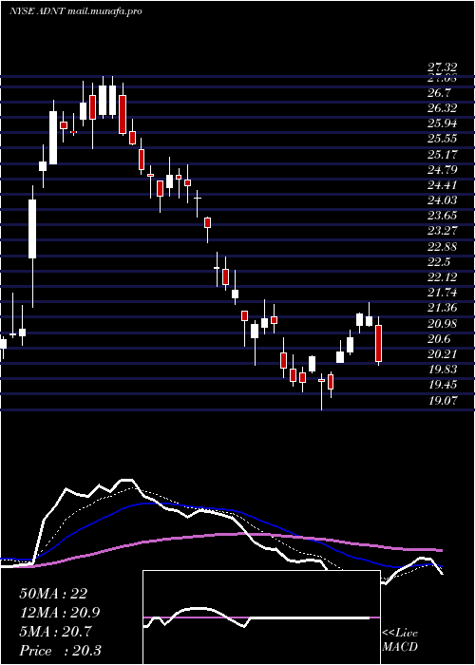This screenshot has height=665, width=475.
Task: Click the 50MA : 22 reading
Action: [x=53, y=594]
